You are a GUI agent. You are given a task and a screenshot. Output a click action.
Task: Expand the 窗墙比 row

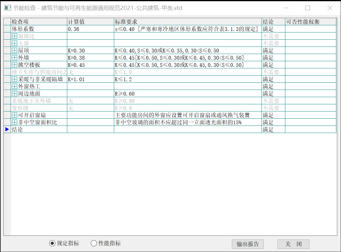[x=14, y=36]
